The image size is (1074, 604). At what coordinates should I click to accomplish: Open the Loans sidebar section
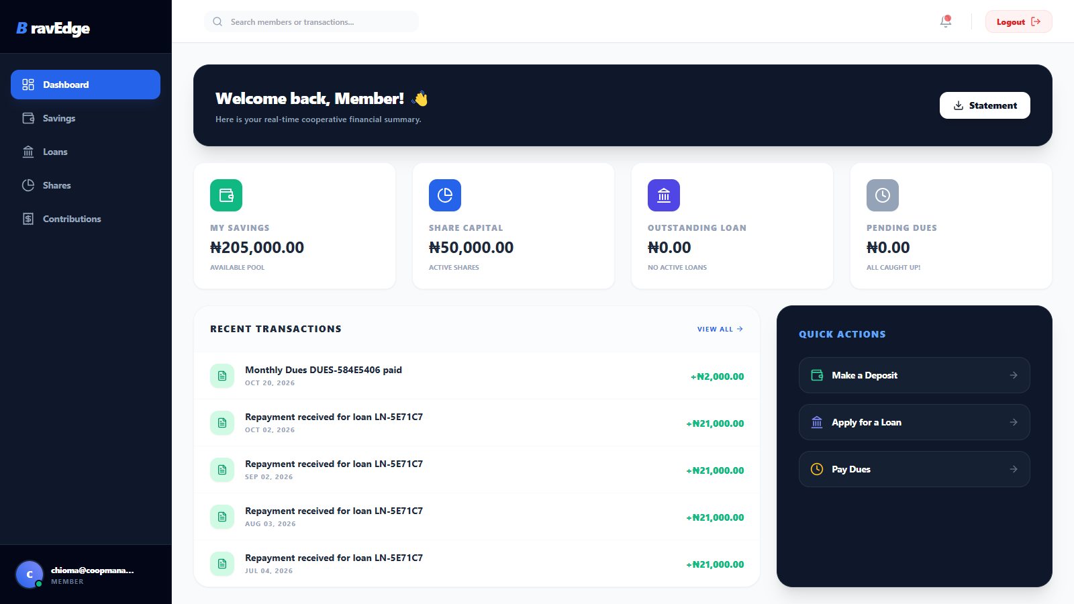[85, 152]
